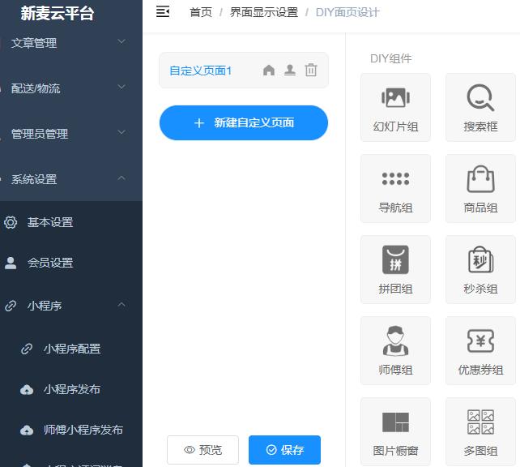Add the 秒杀组 flash sale component
Screen dimensions: 520x467
480,269
